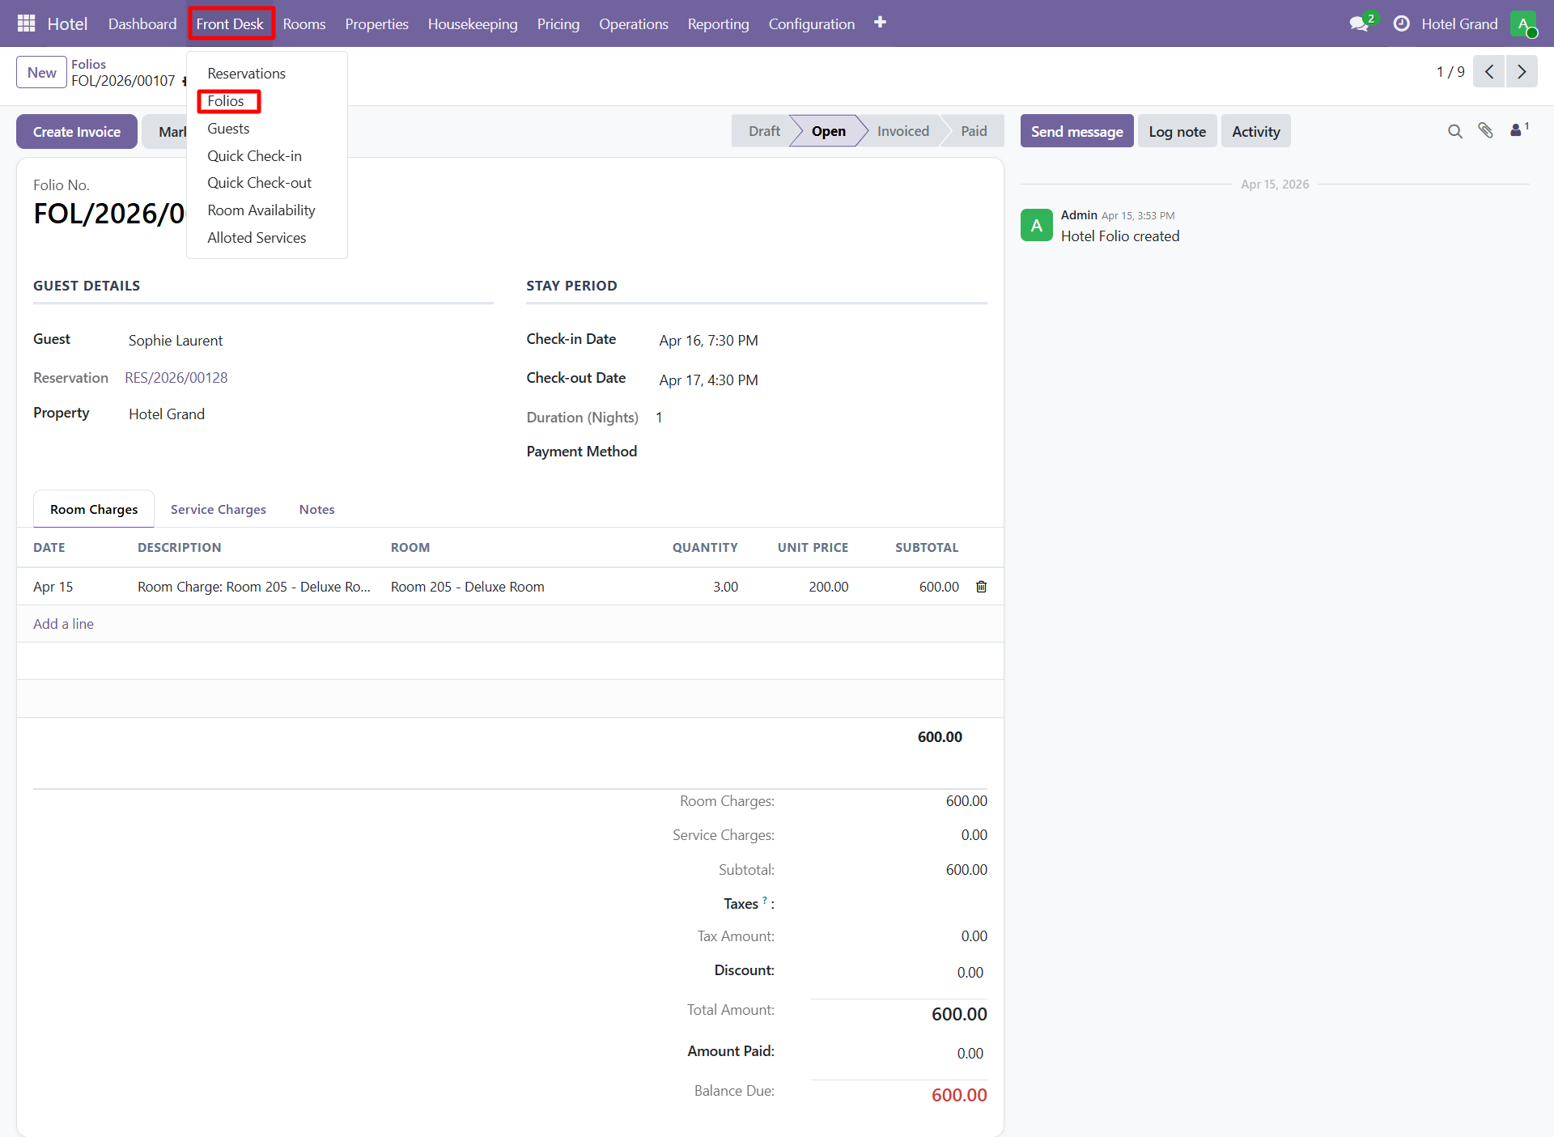Click the paperclip attachments icon
This screenshot has height=1137, width=1554.
1485,131
